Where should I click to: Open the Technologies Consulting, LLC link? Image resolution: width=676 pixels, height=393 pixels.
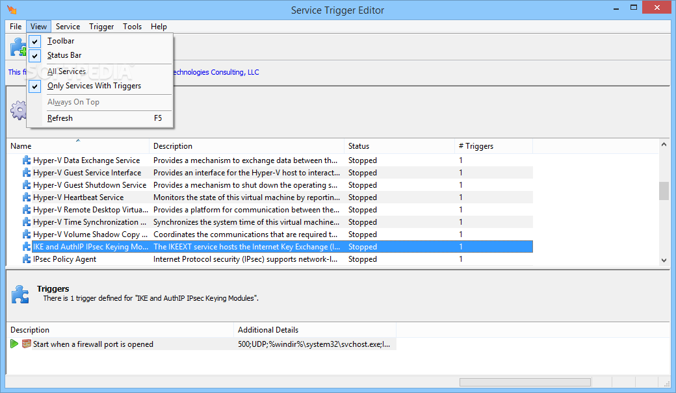click(x=216, y=72)
